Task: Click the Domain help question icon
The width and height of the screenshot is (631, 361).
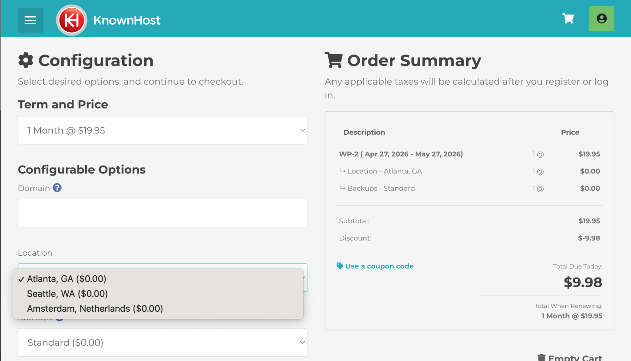Action: 57,188
